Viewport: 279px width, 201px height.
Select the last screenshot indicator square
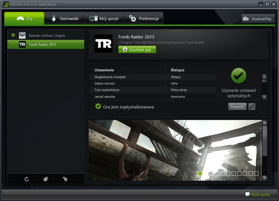click(x=256, y=173)
